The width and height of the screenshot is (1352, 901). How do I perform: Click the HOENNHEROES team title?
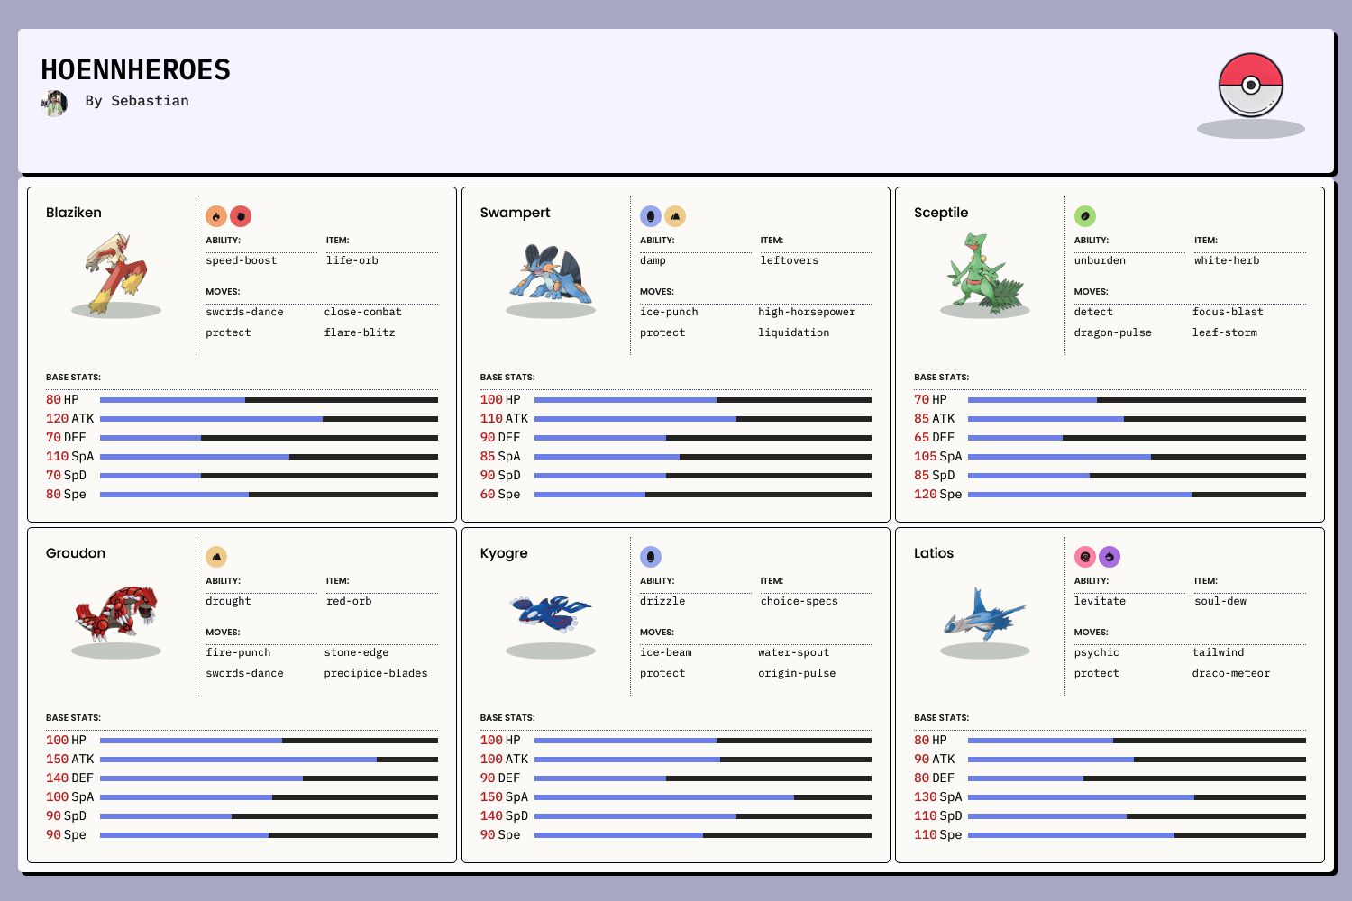point(136,69)
